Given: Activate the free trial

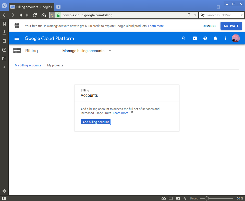Looking at the screenshot, I should 231,26.
